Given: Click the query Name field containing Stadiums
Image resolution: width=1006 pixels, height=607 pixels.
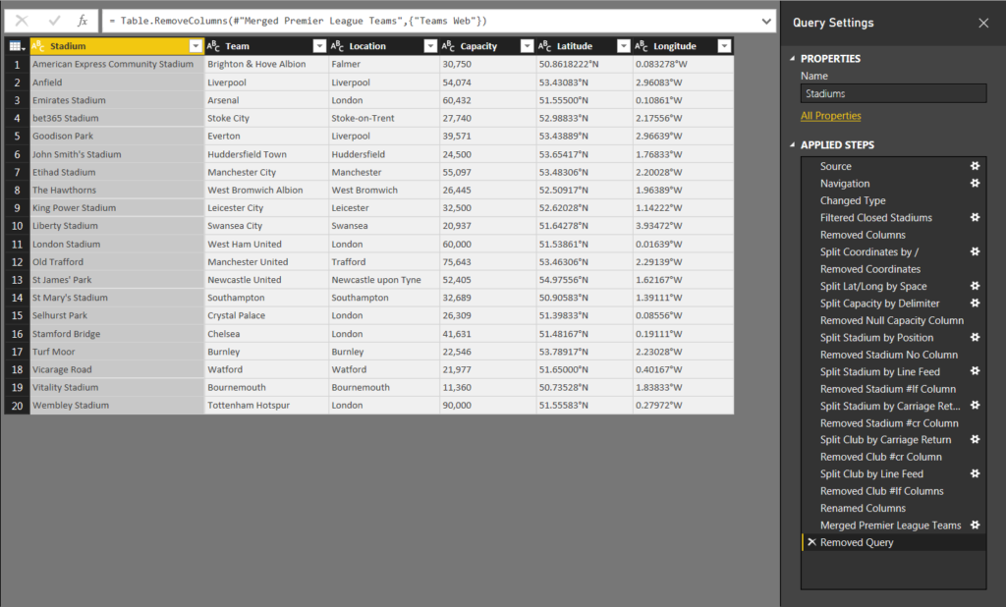Looking at the screenshot, I should click(x=893, y=93).
